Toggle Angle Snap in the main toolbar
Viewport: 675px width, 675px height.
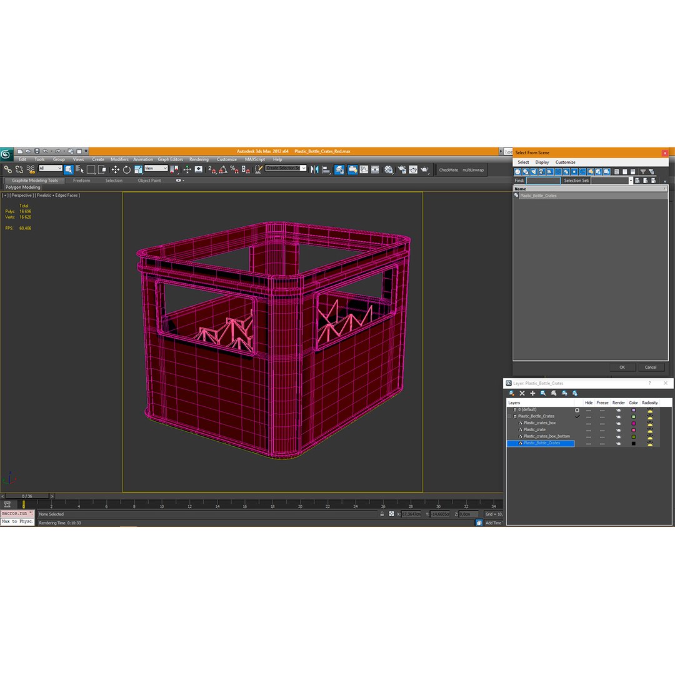point(223,169)
